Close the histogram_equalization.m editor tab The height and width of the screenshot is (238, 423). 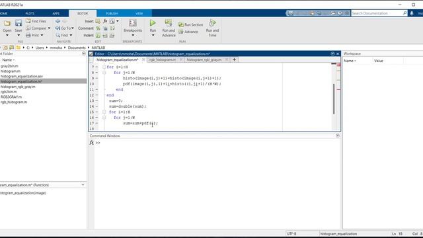pyautogui.click(x=143, y=59)
